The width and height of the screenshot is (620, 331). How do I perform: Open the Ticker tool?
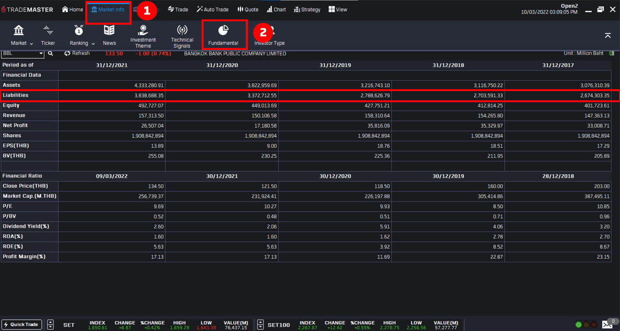(x=48, y=35)
